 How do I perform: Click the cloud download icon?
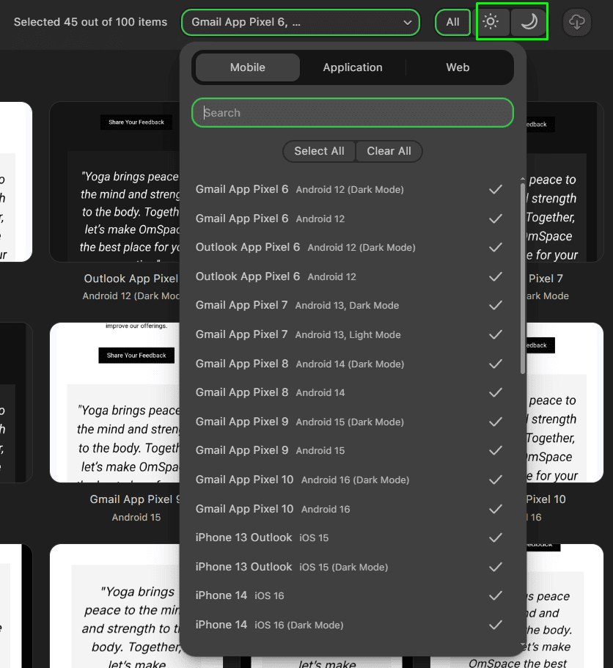pyautogui.click(x=577, y=22)
